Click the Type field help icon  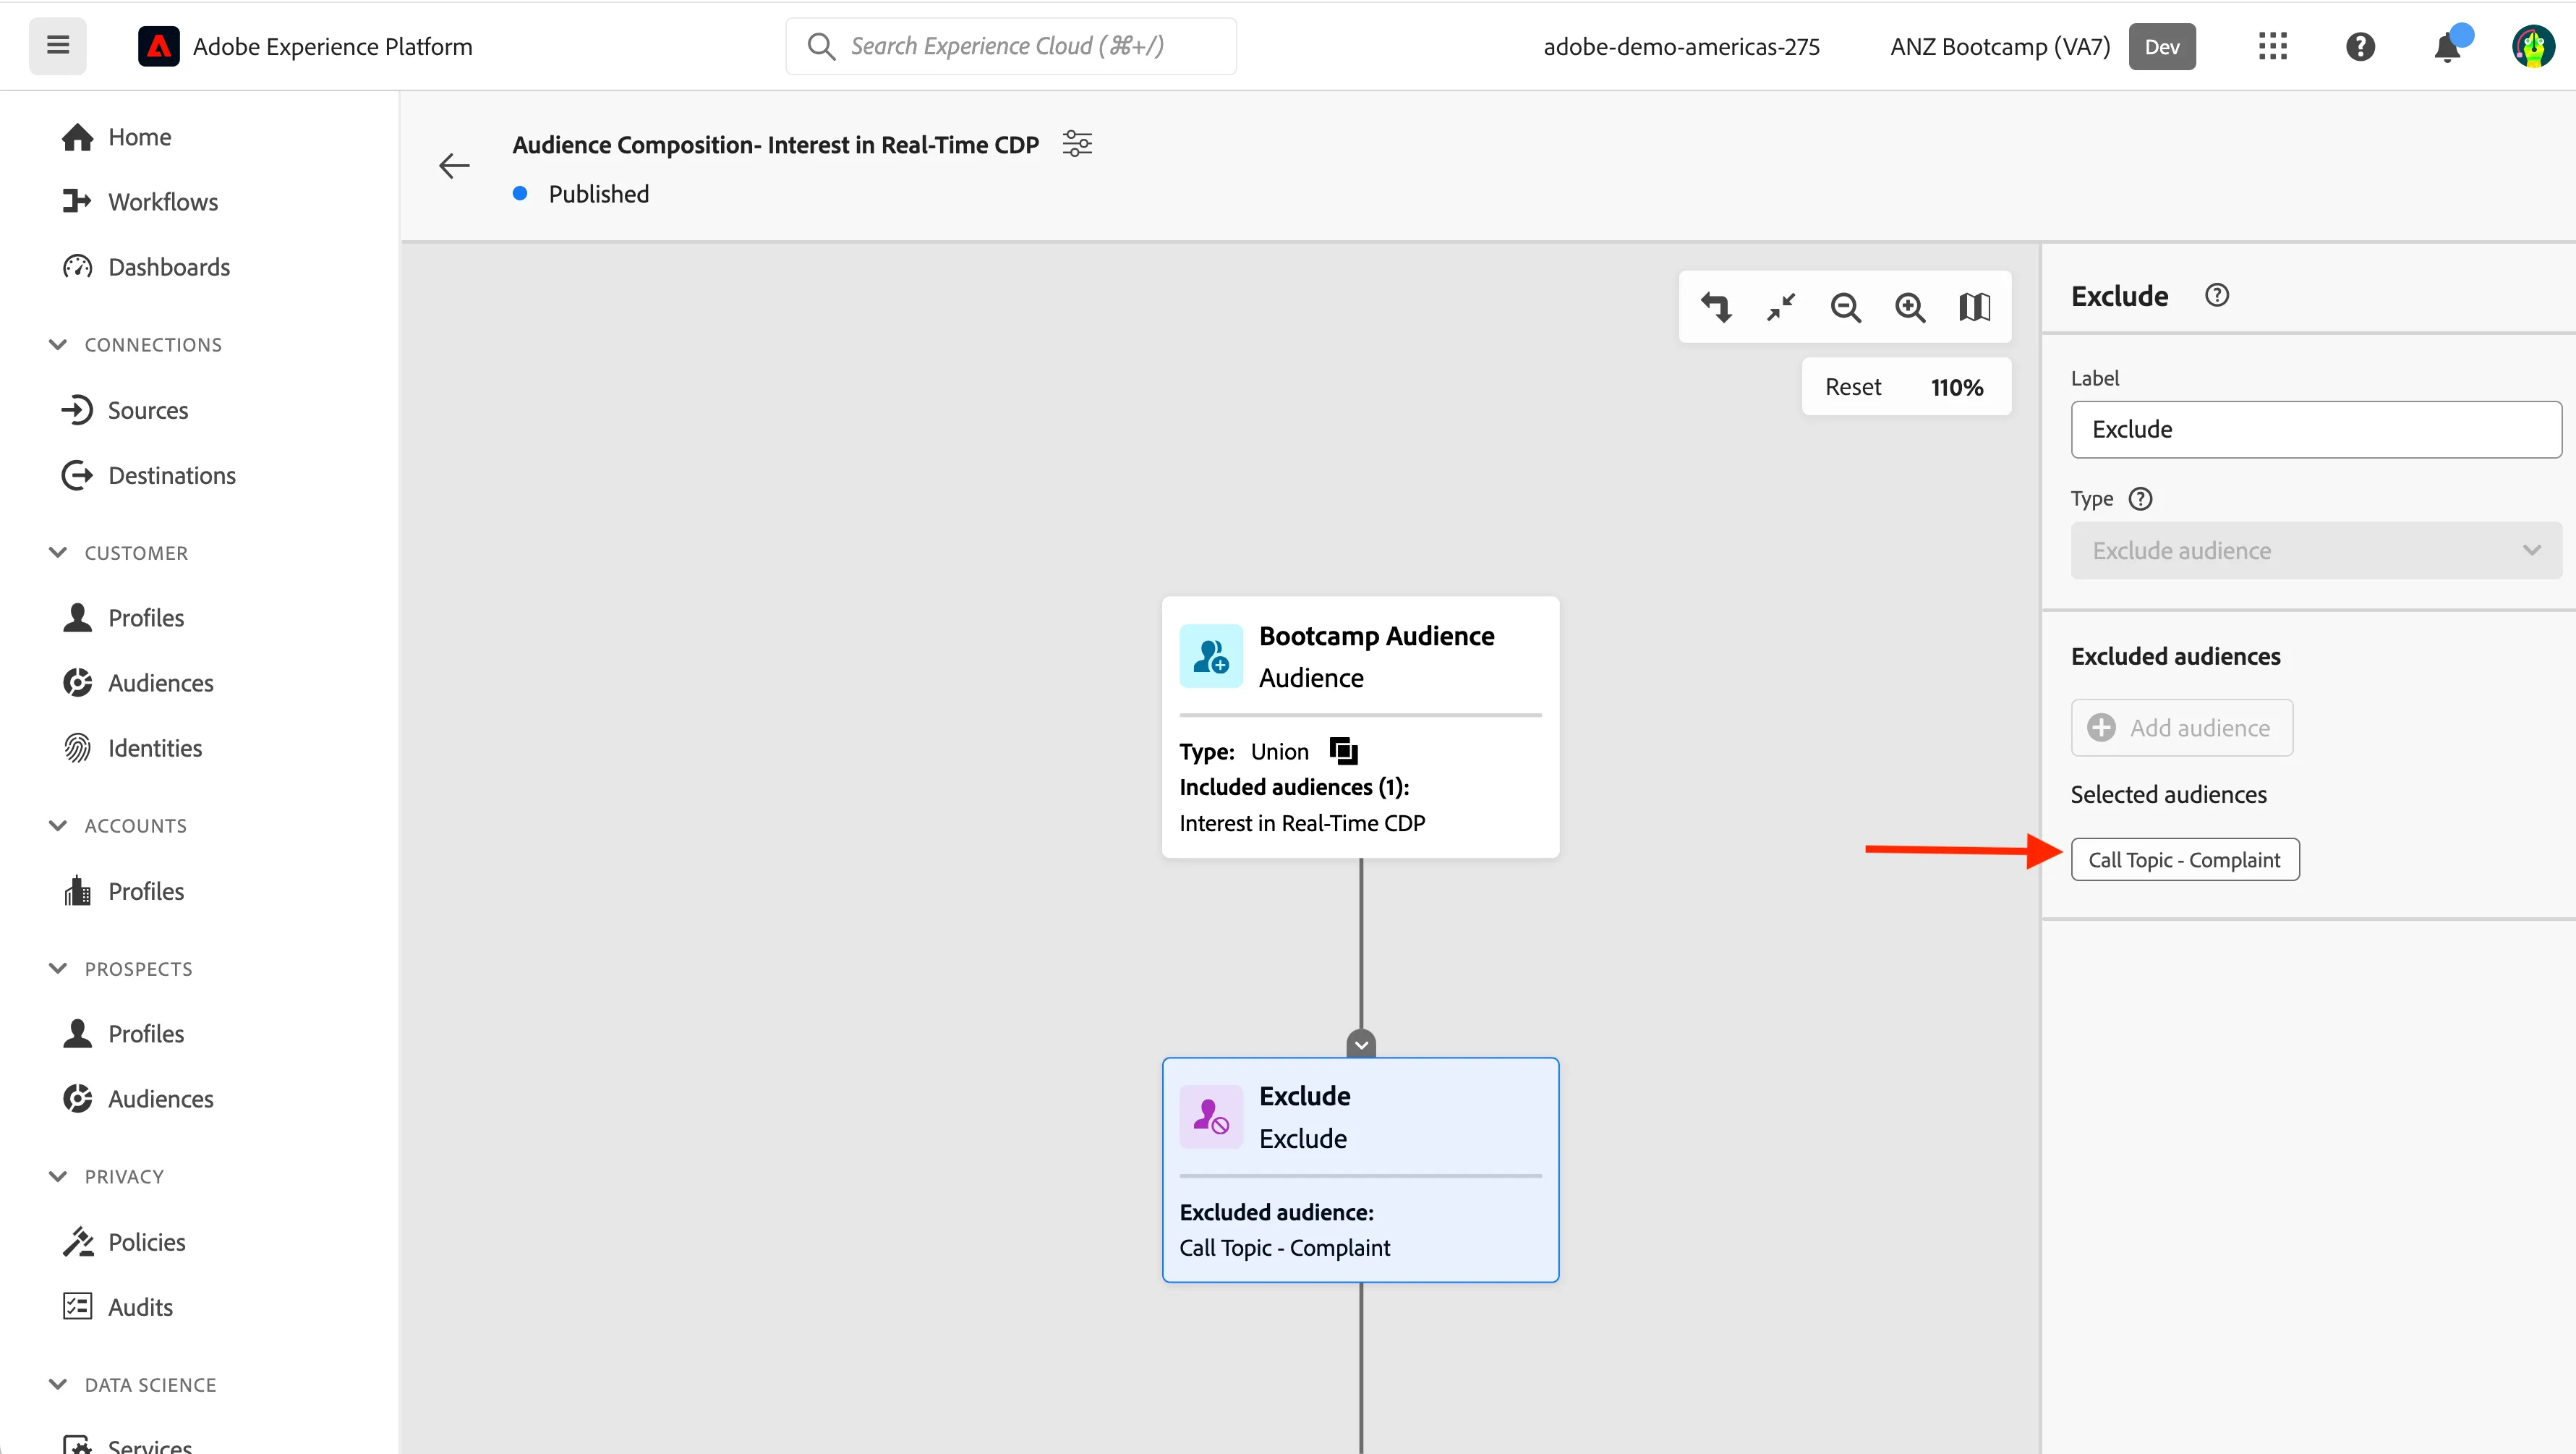point(2141,499)
